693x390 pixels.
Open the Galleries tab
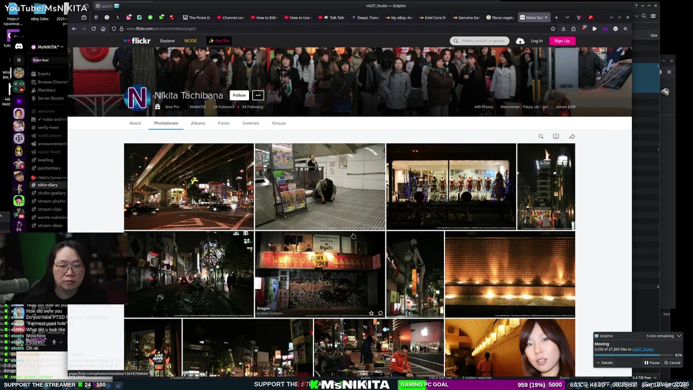click(251, 123)
